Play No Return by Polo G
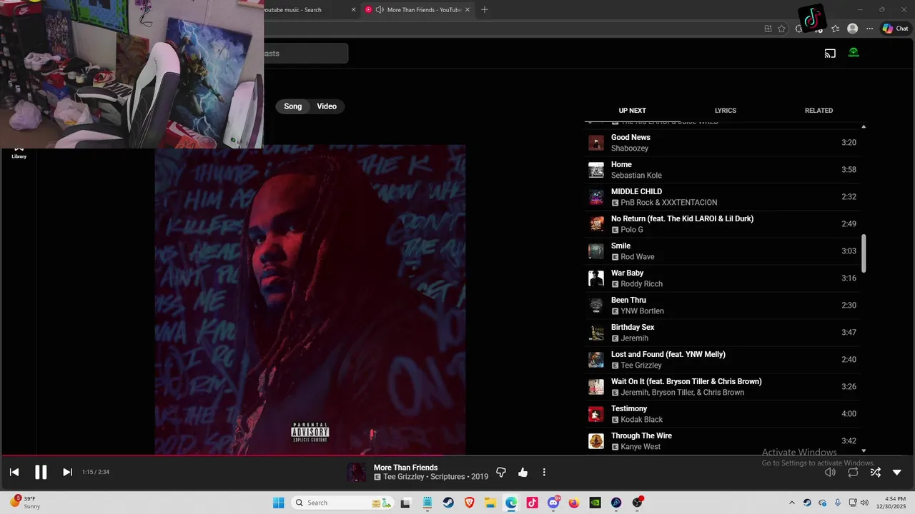Viewport: 915px width, 514px height. point(722,223)
